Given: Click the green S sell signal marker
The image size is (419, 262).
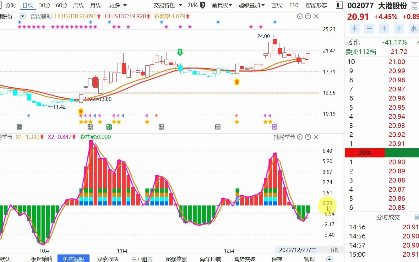Looking at the screenshot, I should click(x=180, y=52).
